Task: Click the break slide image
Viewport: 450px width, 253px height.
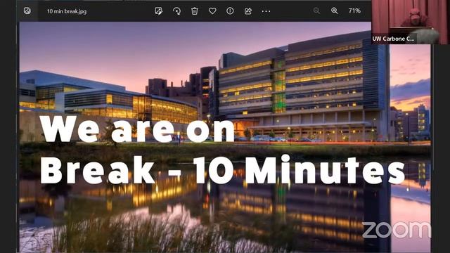Action: [225, 137]
